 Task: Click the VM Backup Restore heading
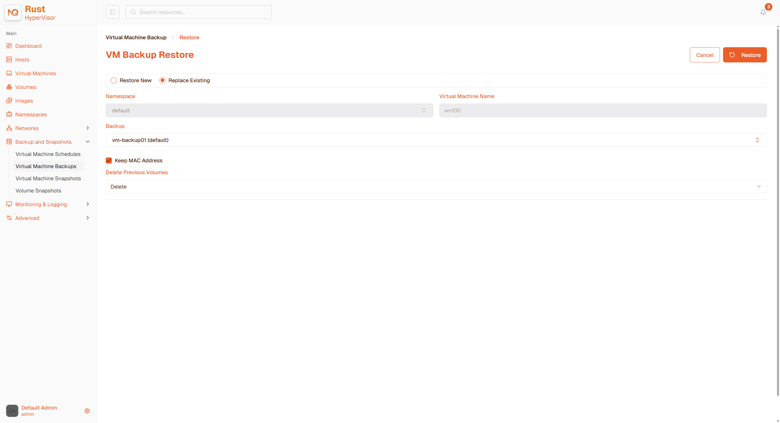click(150, 55)
